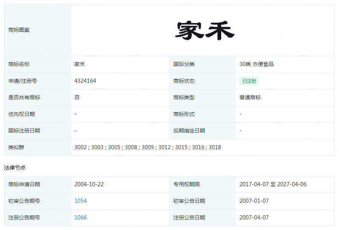Click the 国标注册日期 label
339x230 pixels.
(24, 131)
